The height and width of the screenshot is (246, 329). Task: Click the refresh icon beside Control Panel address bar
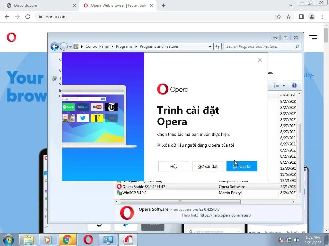pos(218,47)
